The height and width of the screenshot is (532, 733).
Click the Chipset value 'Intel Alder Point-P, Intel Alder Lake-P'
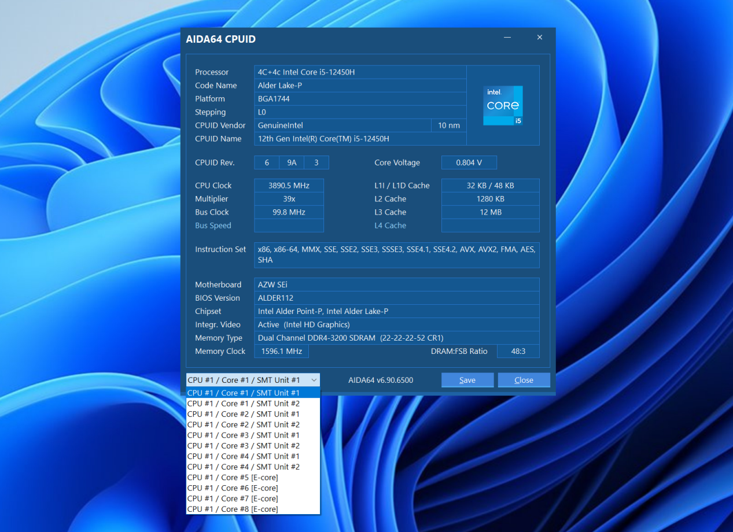coord(397,311)
